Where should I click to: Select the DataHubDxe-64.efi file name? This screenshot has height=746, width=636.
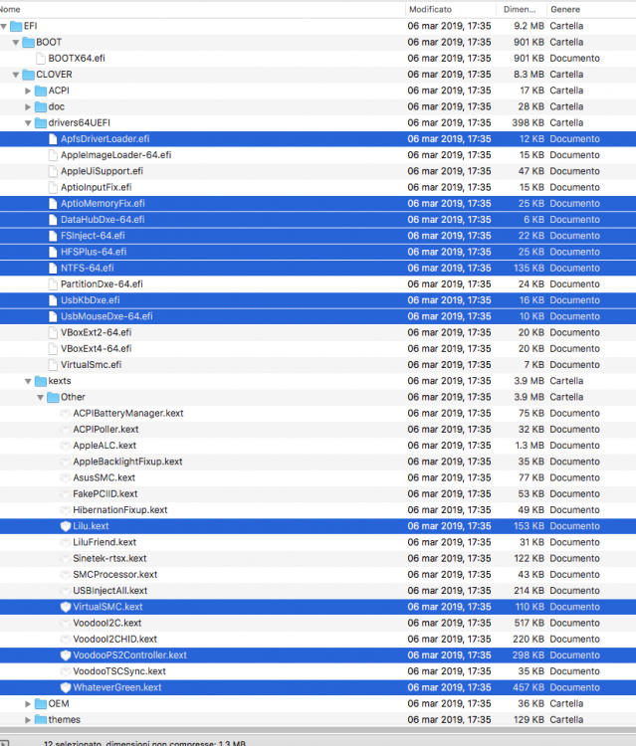point(103,220)
